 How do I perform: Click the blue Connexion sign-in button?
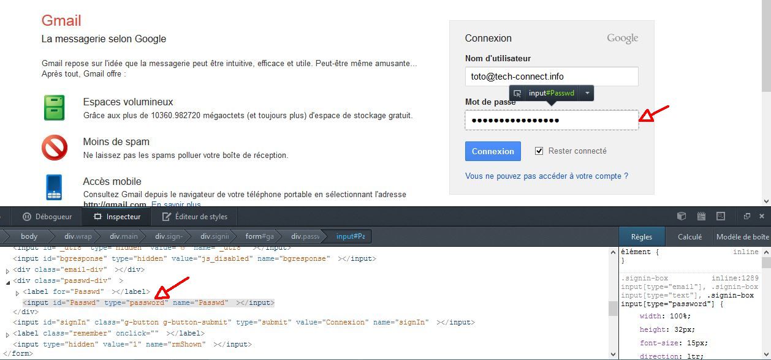(x=493, y=151)
